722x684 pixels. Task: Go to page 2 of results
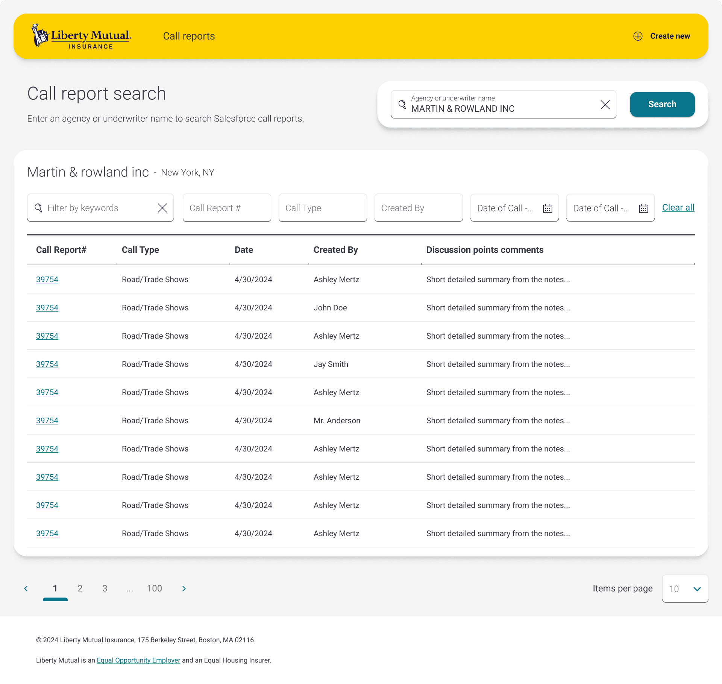tap(80, 588)
